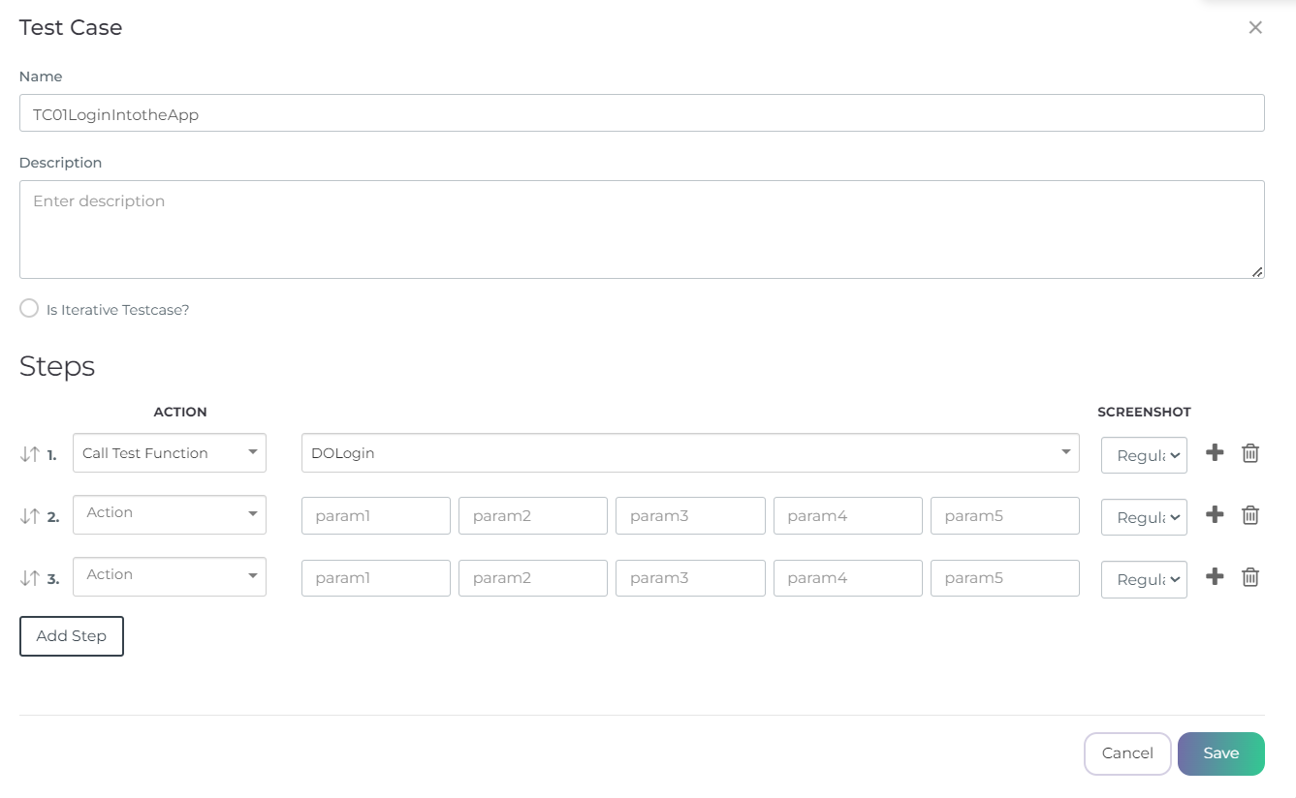Close the Test Case dialog with X icon
This screenshot has width=1296, height=798.
click(1255, 27)
